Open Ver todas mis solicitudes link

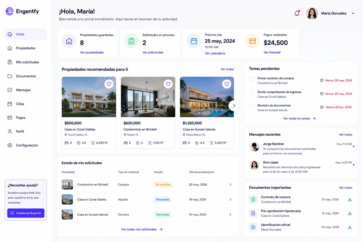coord(142,230)
